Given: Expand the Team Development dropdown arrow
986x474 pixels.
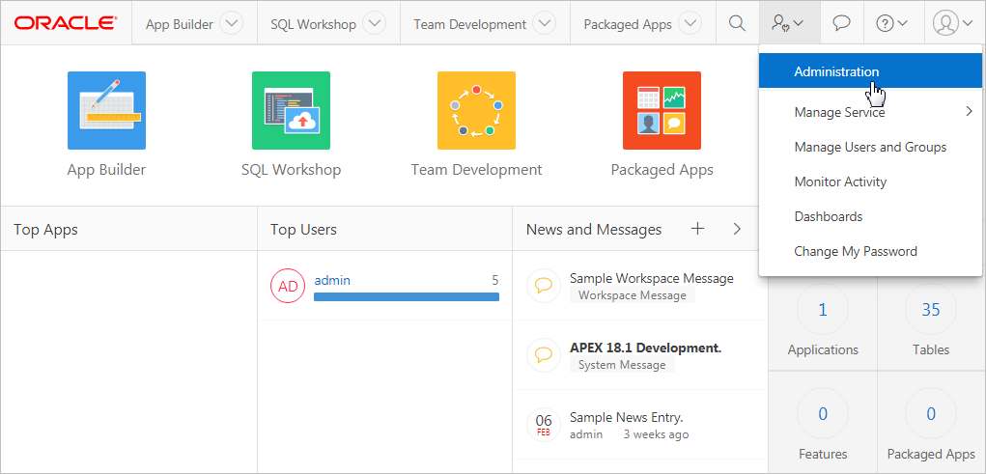Looking at the screenshot, I should [x=545, y=24].
